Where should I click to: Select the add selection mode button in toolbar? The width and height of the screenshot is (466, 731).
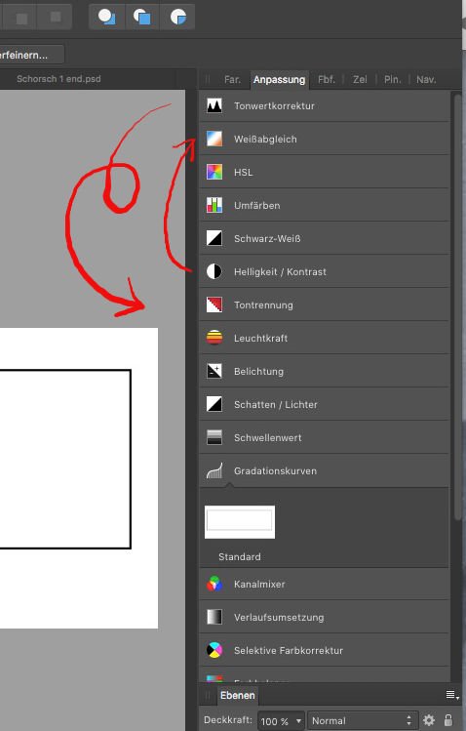[106, 18]
